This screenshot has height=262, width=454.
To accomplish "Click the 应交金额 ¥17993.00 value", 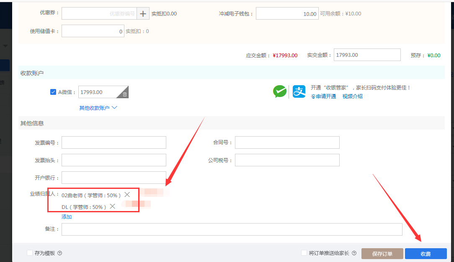I will tap(285, 55).
